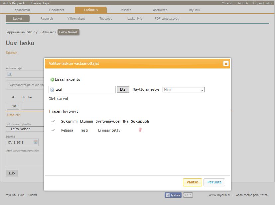The height and width of the screenshot is (205, 275).
Task: Click the Syntymävuosi column header
Action: 108,121
